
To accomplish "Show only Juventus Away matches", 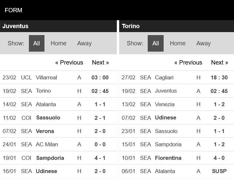I will point(84,43).
